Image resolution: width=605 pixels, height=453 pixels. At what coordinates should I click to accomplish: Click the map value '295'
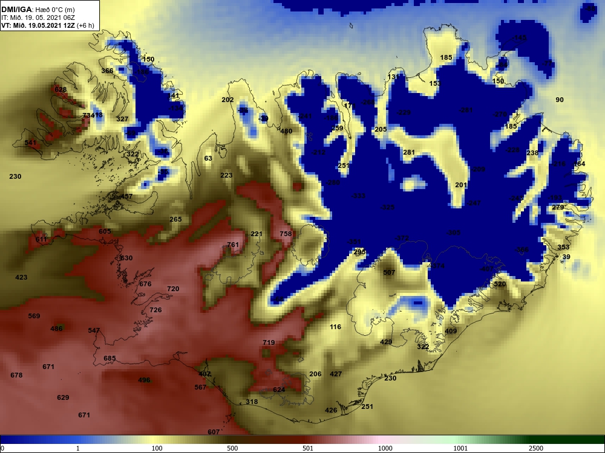[359, 252]
